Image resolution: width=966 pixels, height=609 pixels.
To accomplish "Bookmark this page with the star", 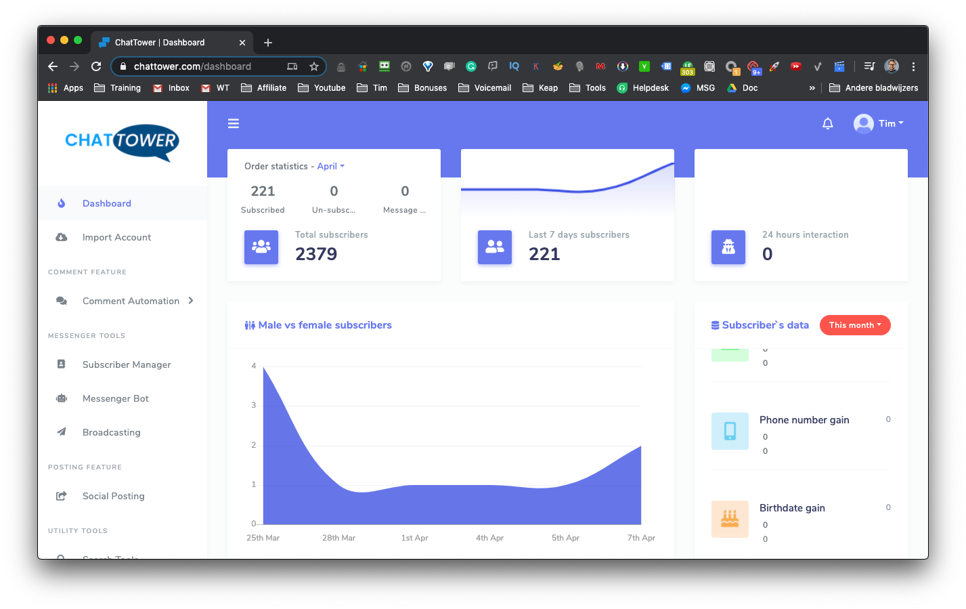I will coord(314,66).
